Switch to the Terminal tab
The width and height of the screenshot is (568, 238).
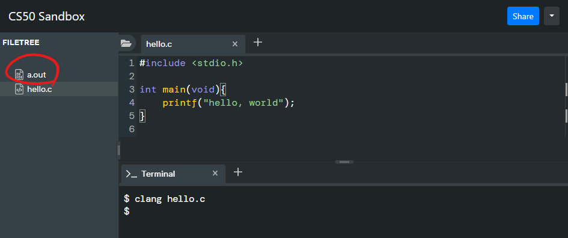click(x=158, y=174)
